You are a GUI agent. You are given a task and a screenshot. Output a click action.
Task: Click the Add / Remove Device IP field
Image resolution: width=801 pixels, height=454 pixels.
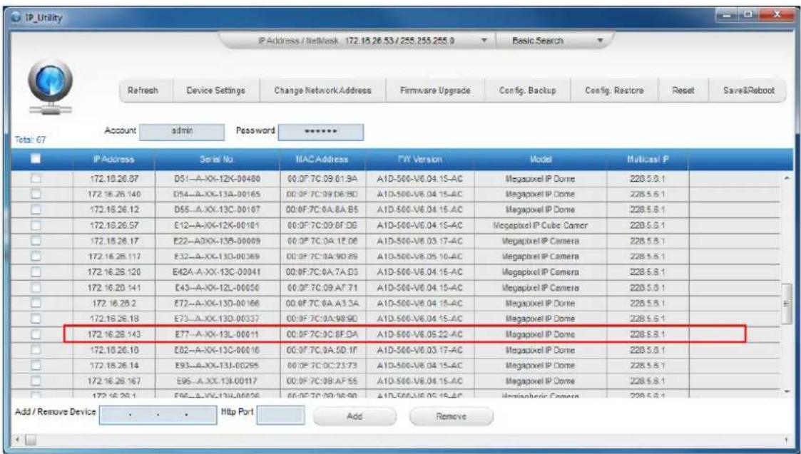pyautogui.click(x=158, y=415)
